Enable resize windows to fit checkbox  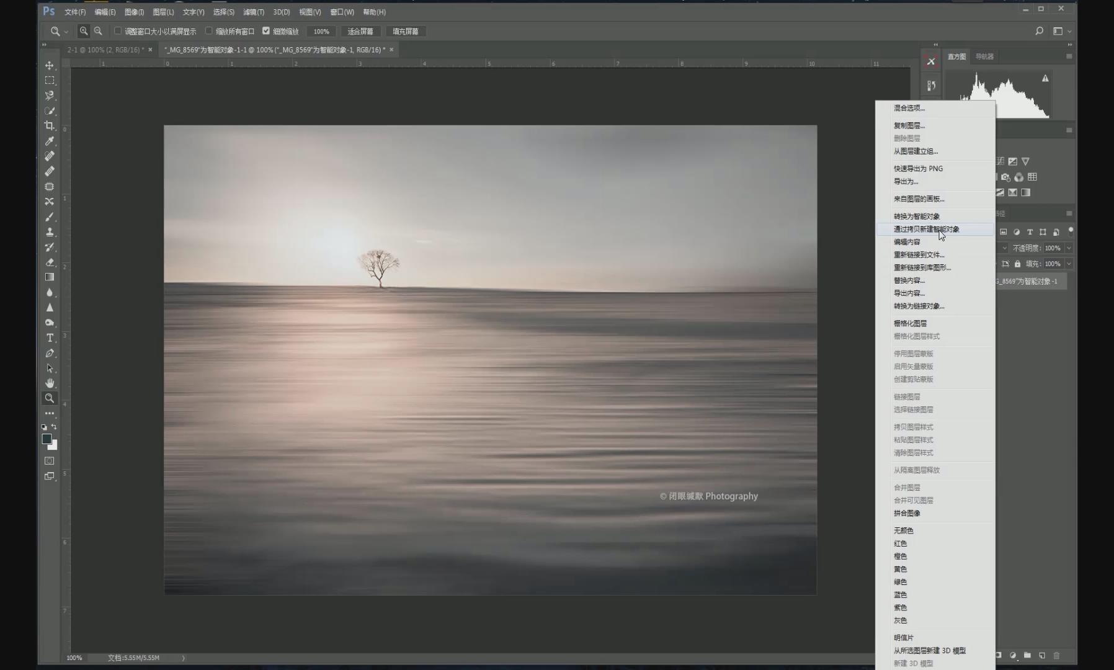tap(118, 30)
